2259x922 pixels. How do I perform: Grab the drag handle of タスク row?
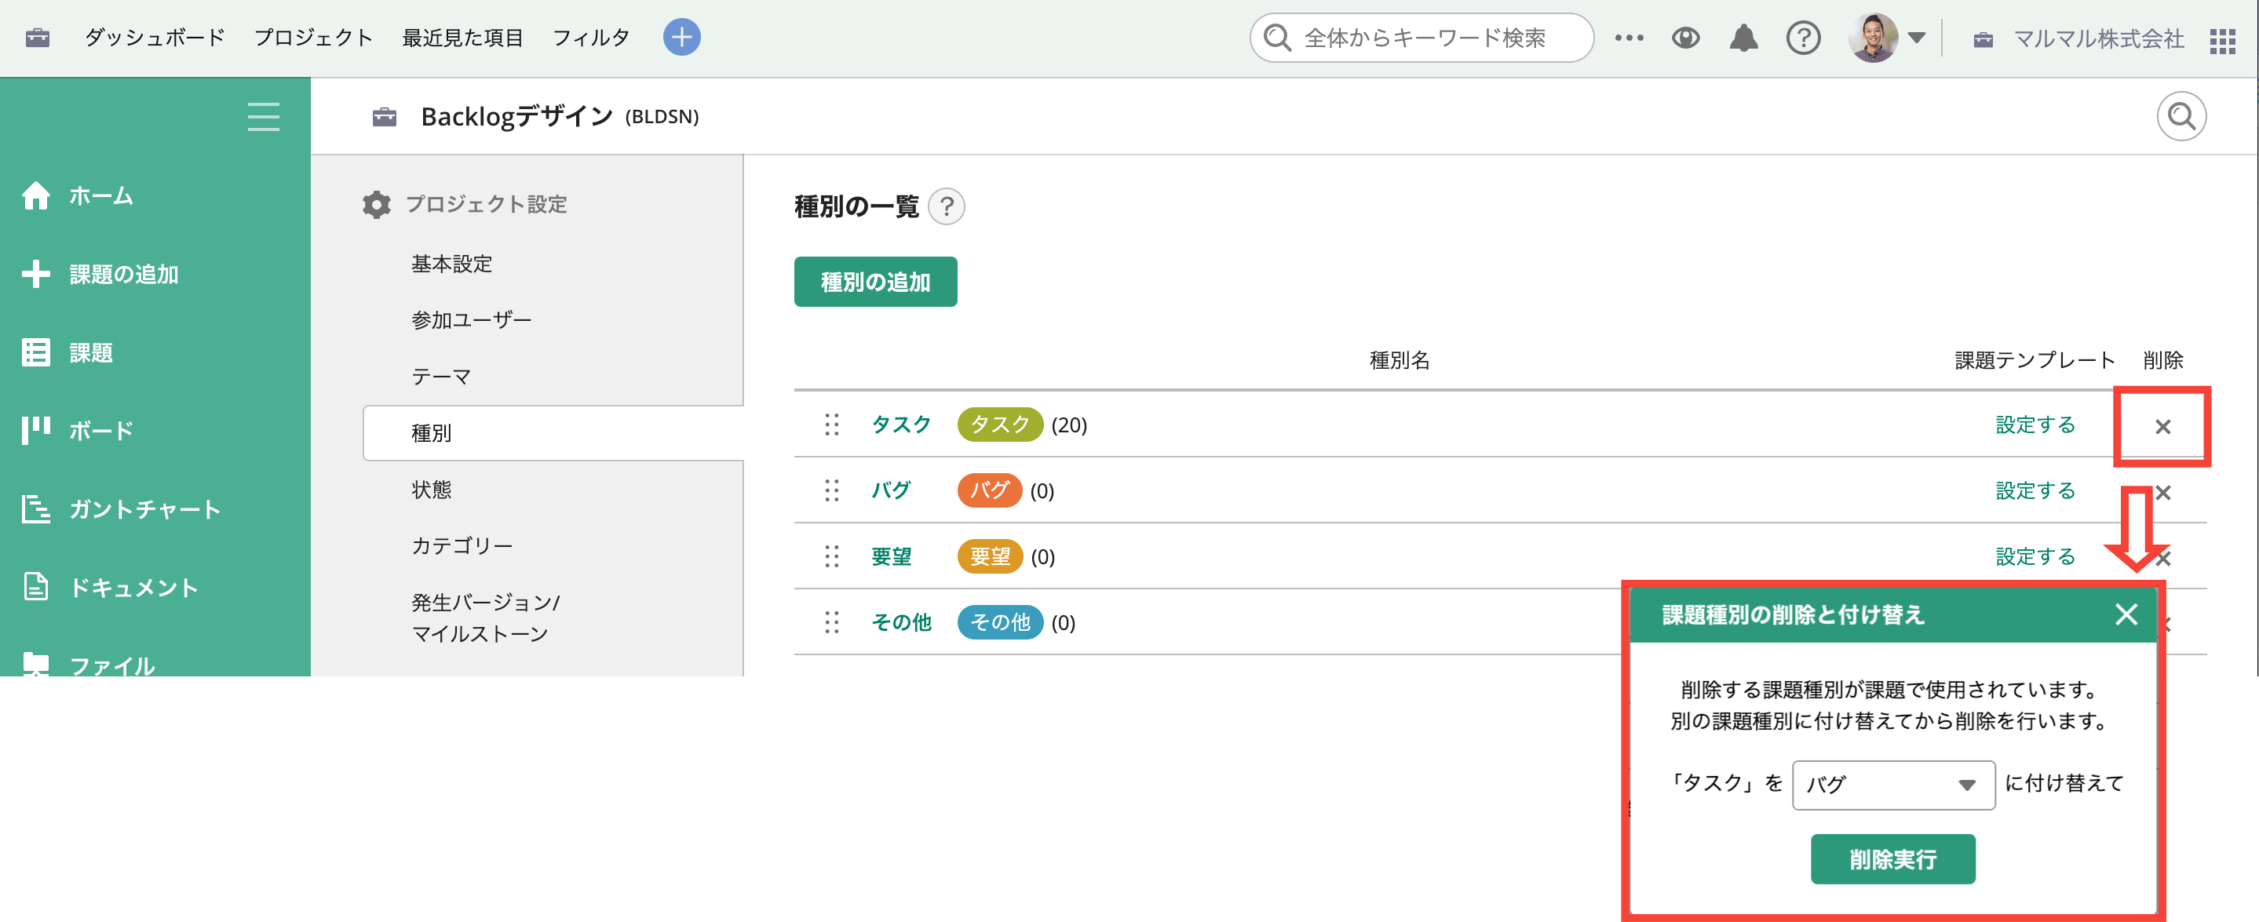[x=831, y=425]
